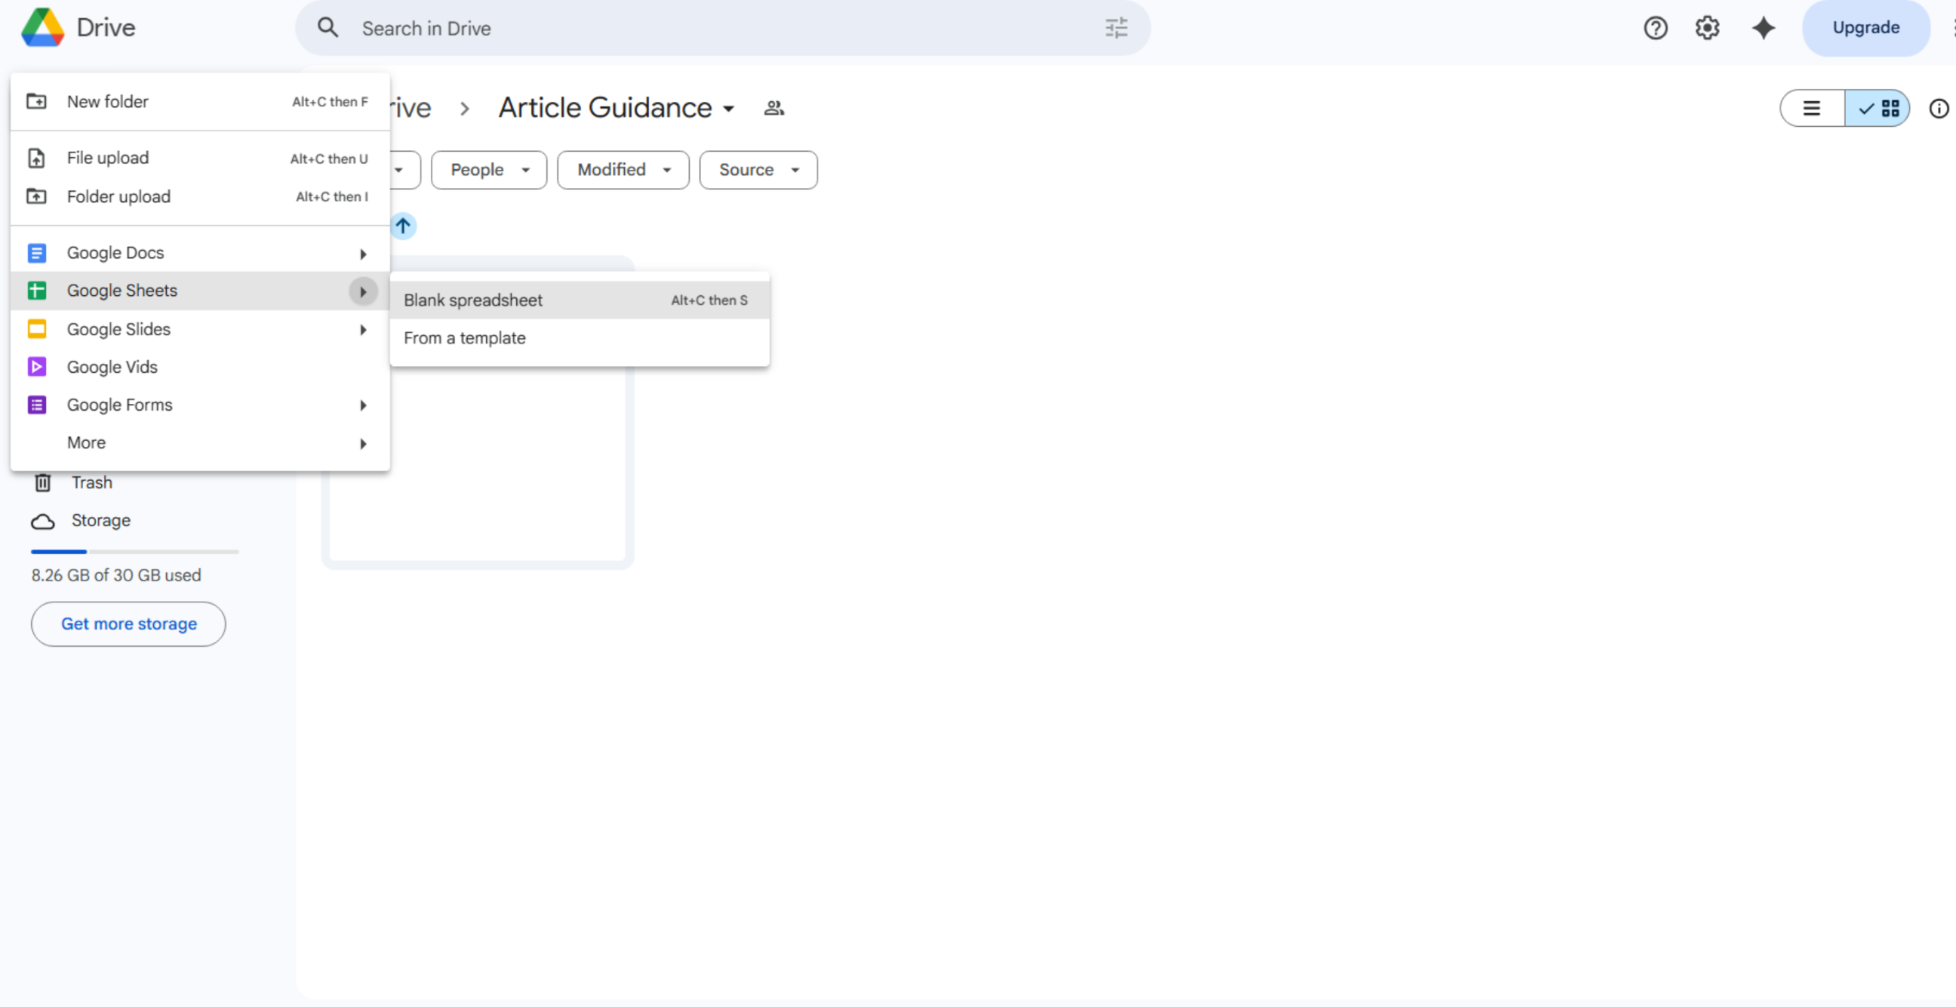Click the Storage cloud icon

coord(42,521)
